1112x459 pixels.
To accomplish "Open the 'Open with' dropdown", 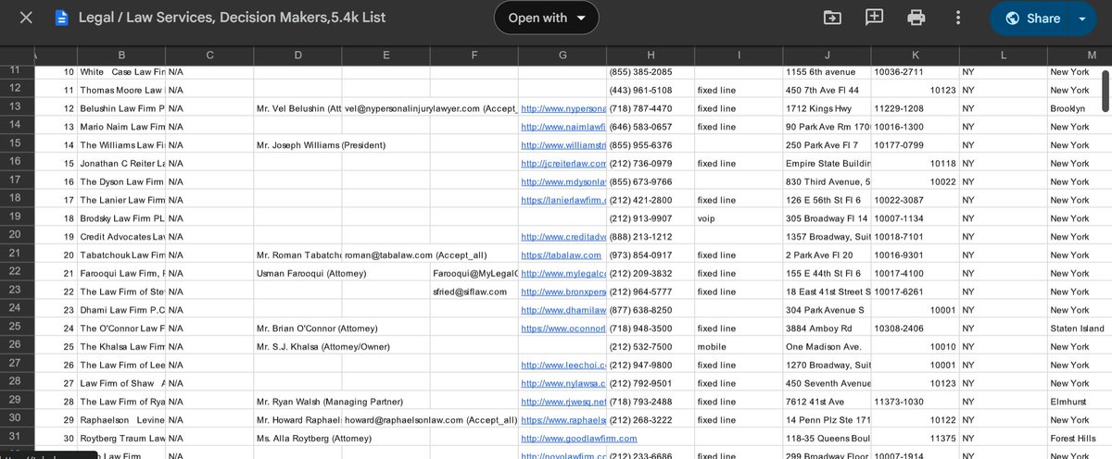I will 547,18.
